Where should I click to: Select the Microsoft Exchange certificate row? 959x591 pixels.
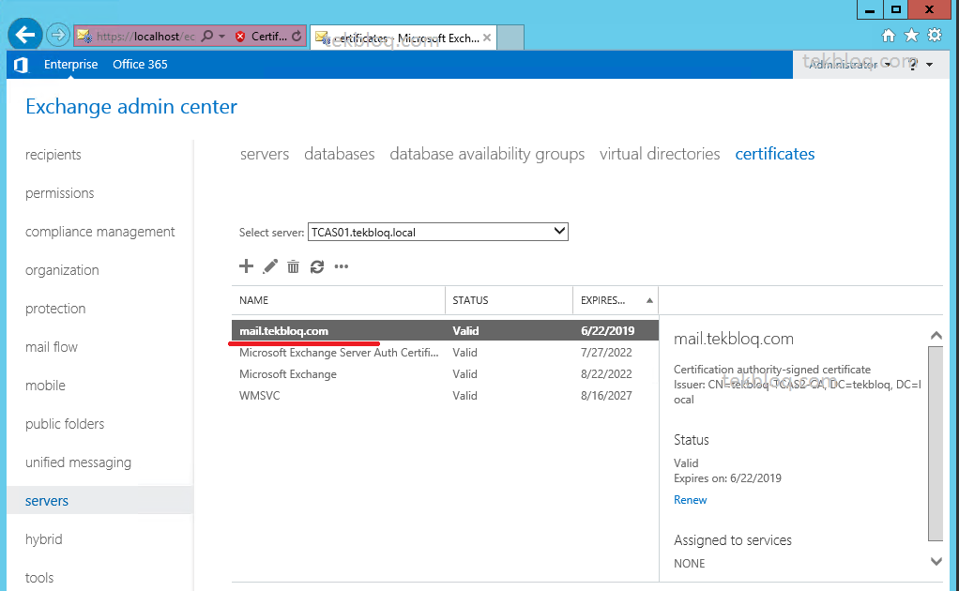(445, 374)
